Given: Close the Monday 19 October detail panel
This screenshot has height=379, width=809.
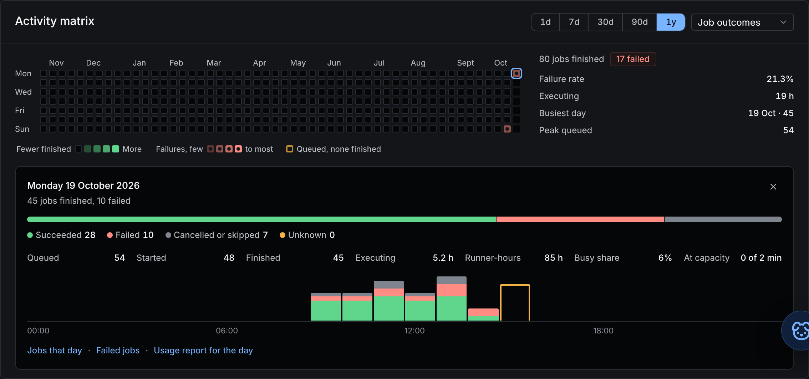Looking at the screenshot, I should pyautogui.click(x=773, y=187).
